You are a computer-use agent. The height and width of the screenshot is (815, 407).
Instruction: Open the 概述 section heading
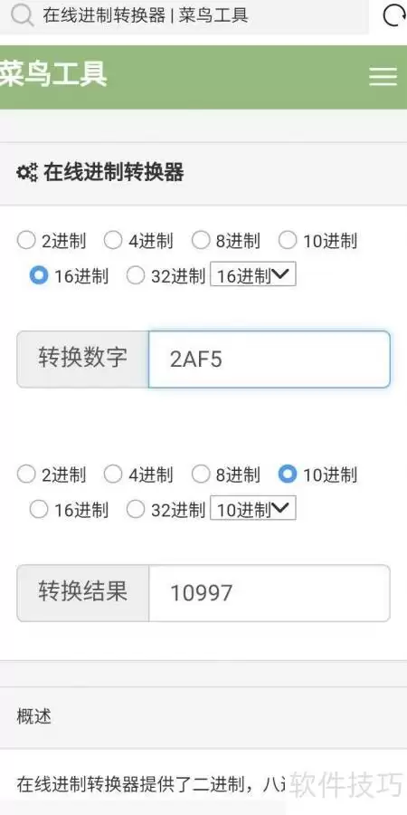pos(34,717)
